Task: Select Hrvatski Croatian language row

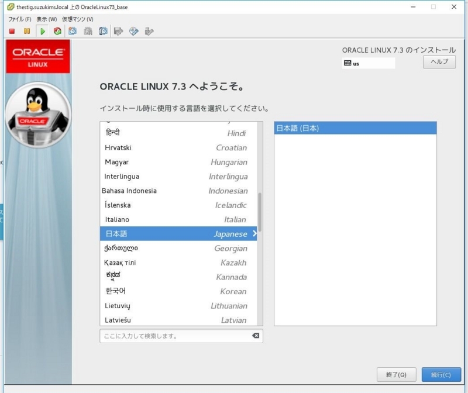Action: pyautogui.click(x=178, y=148)
